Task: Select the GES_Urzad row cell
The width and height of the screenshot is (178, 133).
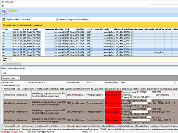Action: 27,35
